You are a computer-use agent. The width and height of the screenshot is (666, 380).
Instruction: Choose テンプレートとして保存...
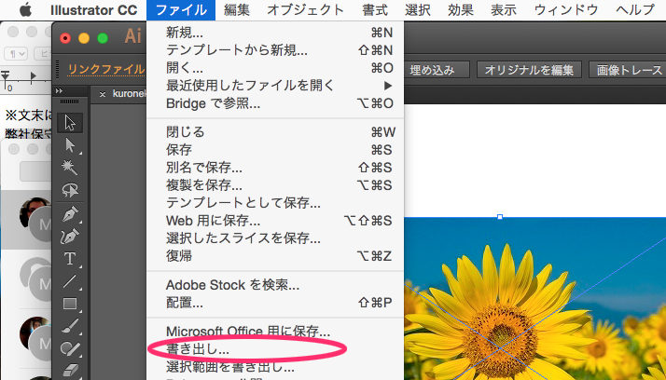pos(275,203)
